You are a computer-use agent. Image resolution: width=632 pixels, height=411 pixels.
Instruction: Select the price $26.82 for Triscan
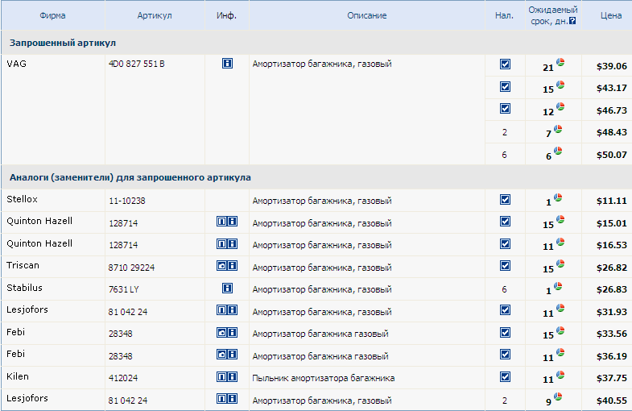611,268
